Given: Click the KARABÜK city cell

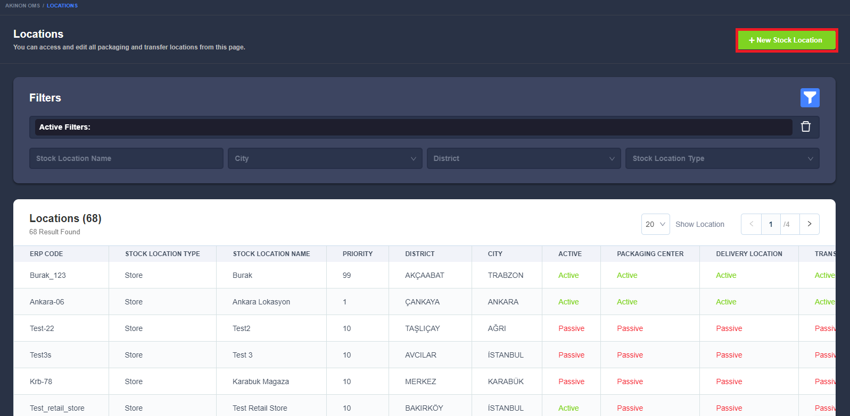Looking at the screenshot, I should click(x=506, y=381).
